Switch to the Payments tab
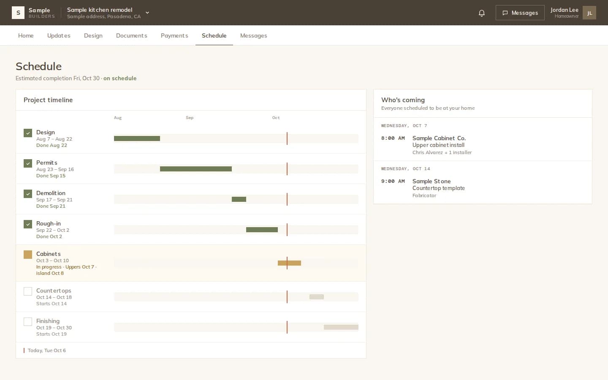 coord(174,35)
